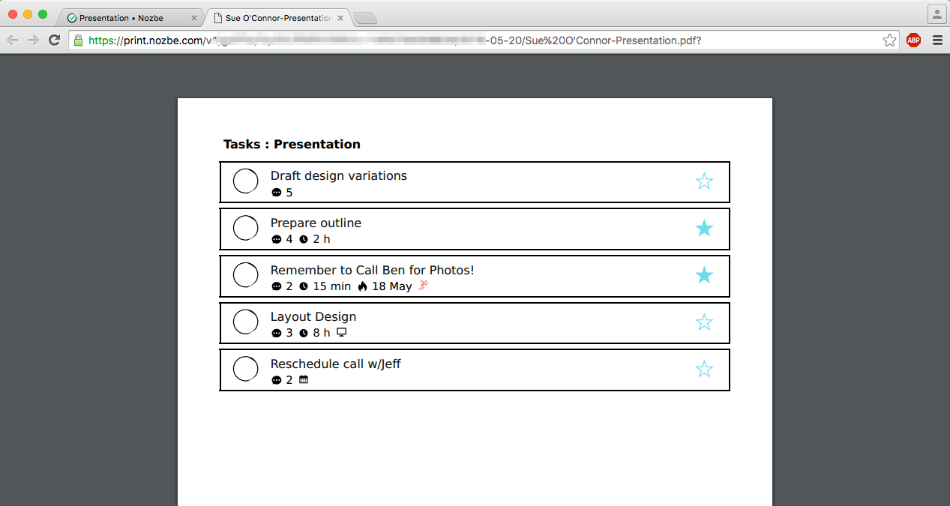Mark Prepare outline as complete
The image size is (950, 506).
(246, 228)
